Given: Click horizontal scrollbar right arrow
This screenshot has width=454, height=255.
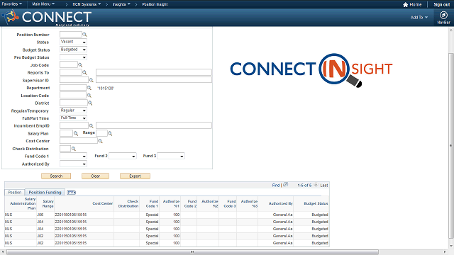Looking at the screenshot, I should click(445, 252).
